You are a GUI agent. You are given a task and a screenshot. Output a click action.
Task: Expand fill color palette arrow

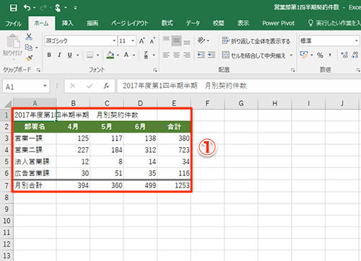(x=118, y=55)
